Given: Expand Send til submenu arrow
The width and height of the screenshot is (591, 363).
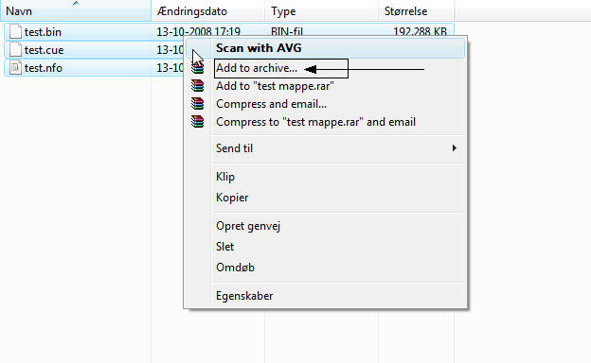Looking at the screenshot, I should 455,148.
